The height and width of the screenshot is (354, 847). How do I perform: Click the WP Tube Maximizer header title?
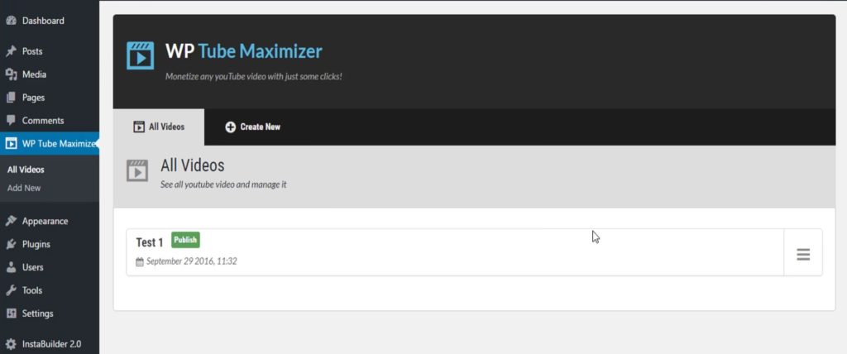pos(244,51)
